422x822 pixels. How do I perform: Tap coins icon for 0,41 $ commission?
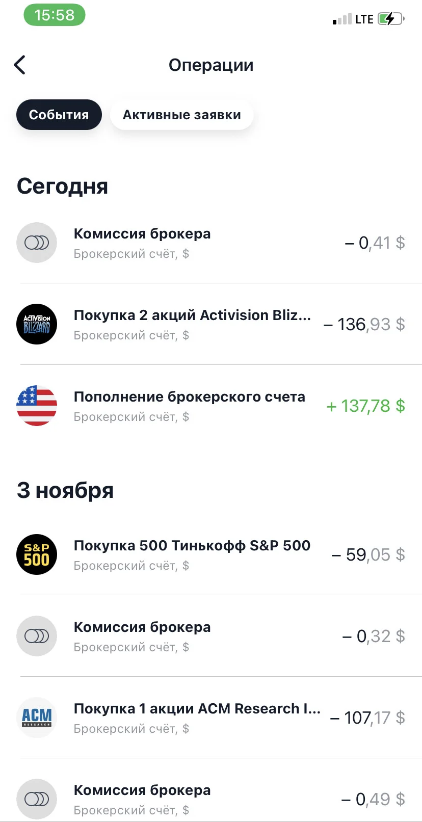coord(37,243)
